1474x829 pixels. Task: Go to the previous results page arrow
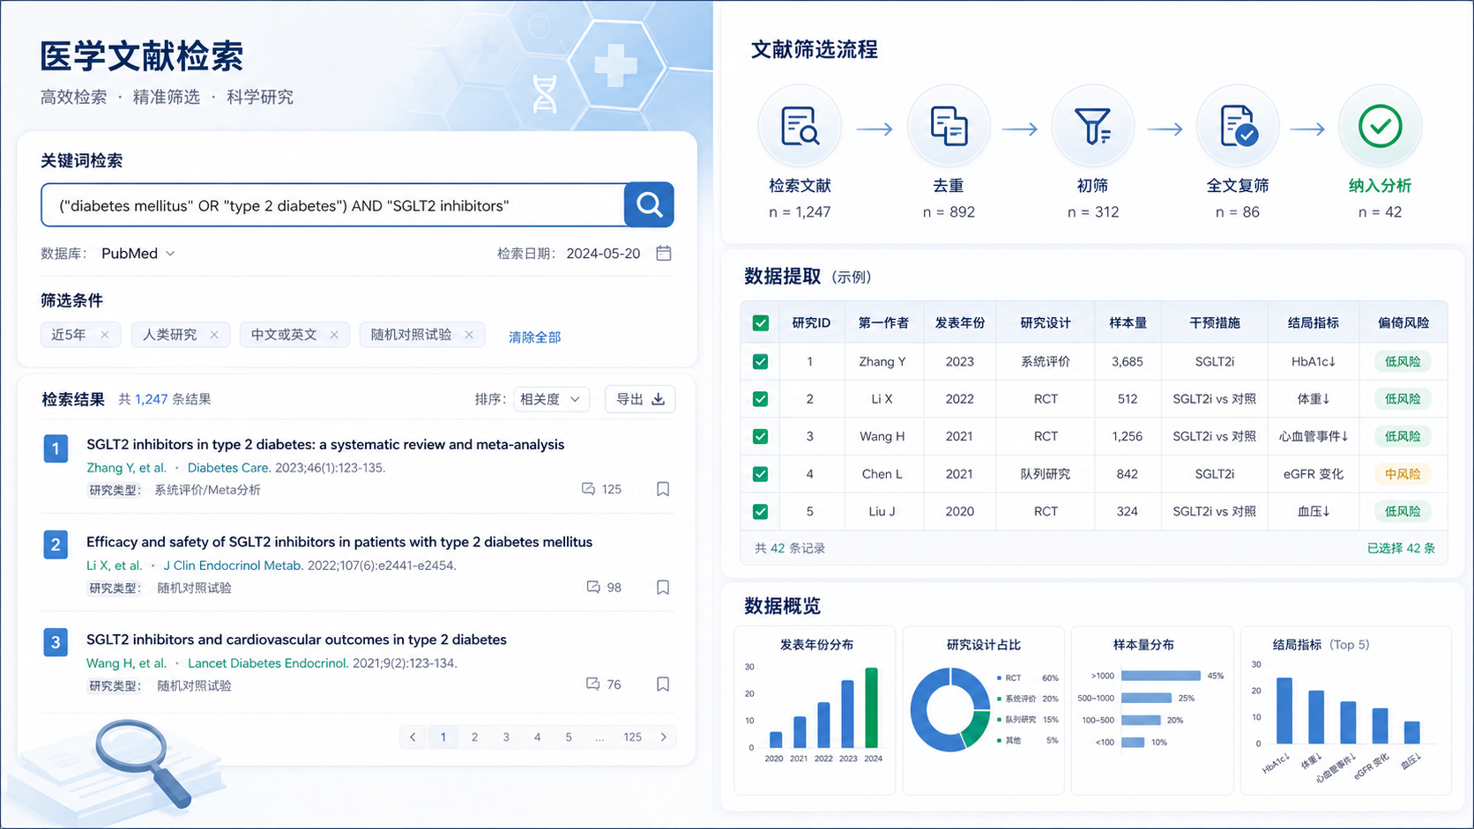point(413,737)
